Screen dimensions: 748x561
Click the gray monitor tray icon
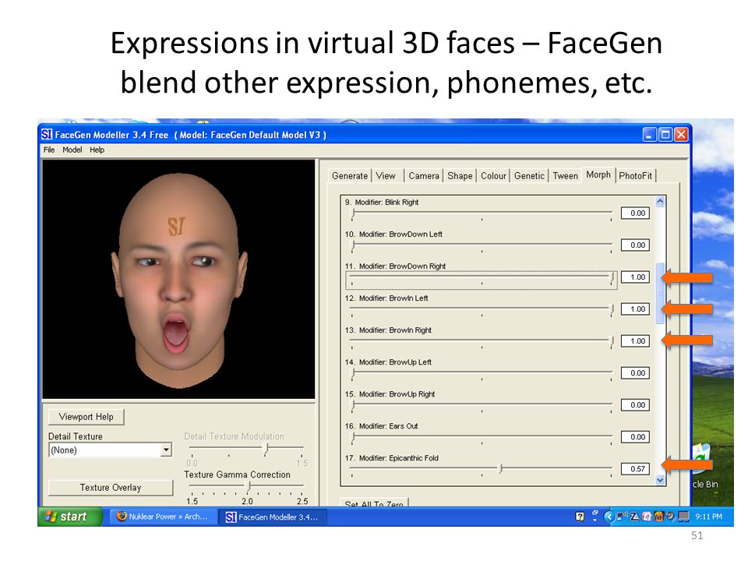(684, 517)
